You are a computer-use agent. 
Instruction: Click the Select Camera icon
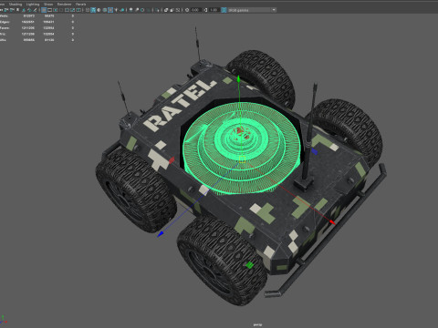pyautogui.click(x=1, y=10)
